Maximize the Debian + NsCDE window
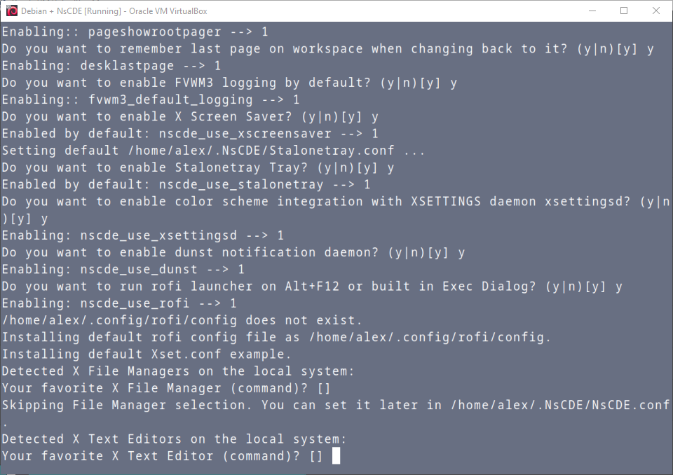Viewport: 673px width, 475px height. (624, 11)
